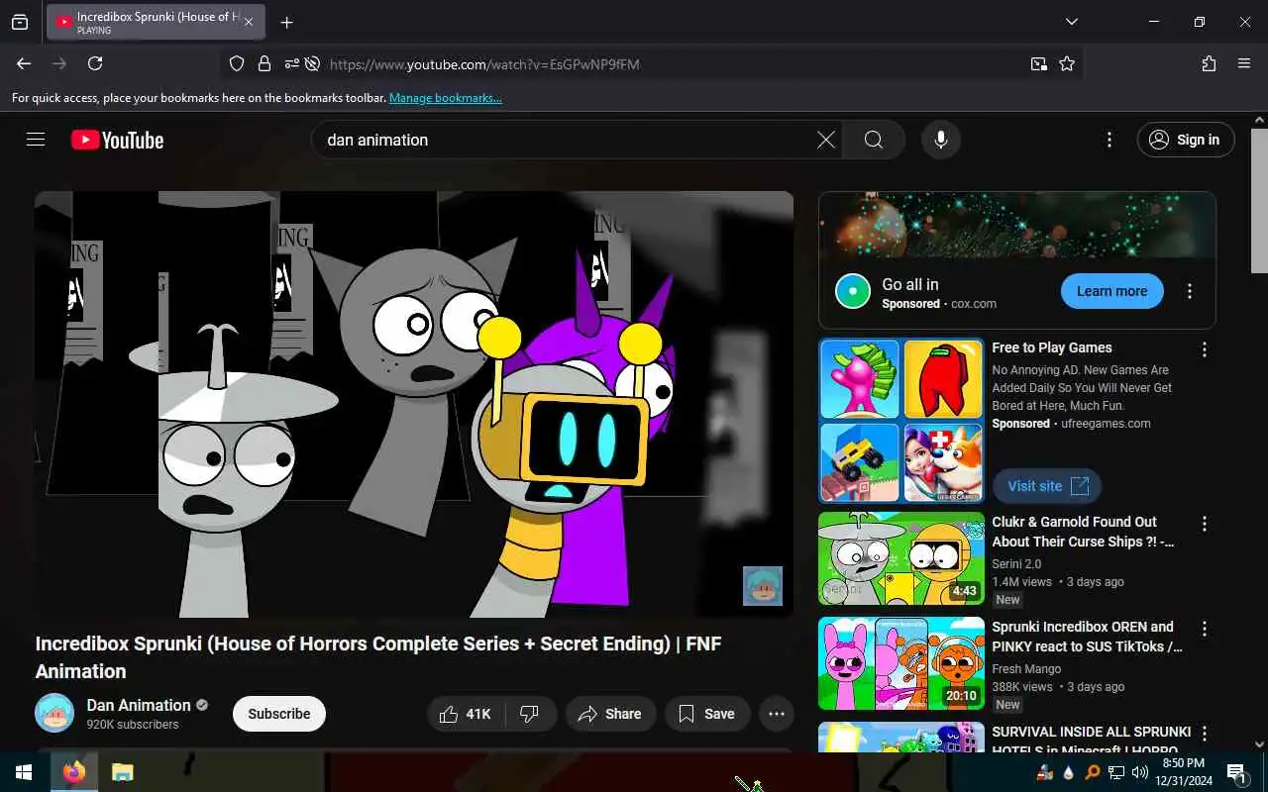The height and width of the screenshot is (792, 1268).
Task: Run search with the magnifier button
Action: pyautogui.click(x=874, y=140)
